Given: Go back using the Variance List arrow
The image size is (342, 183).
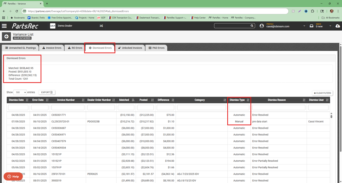Looking at the screenshot, I should pos(6,36).
